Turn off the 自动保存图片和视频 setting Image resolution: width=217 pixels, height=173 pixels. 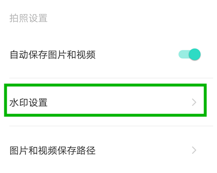click(x=190, y=55)
